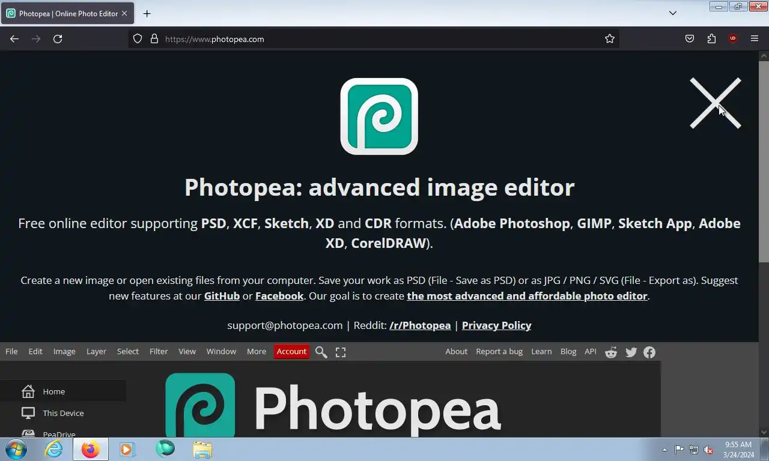Open Photopea's Facebook icon

(x=649, y=352)
